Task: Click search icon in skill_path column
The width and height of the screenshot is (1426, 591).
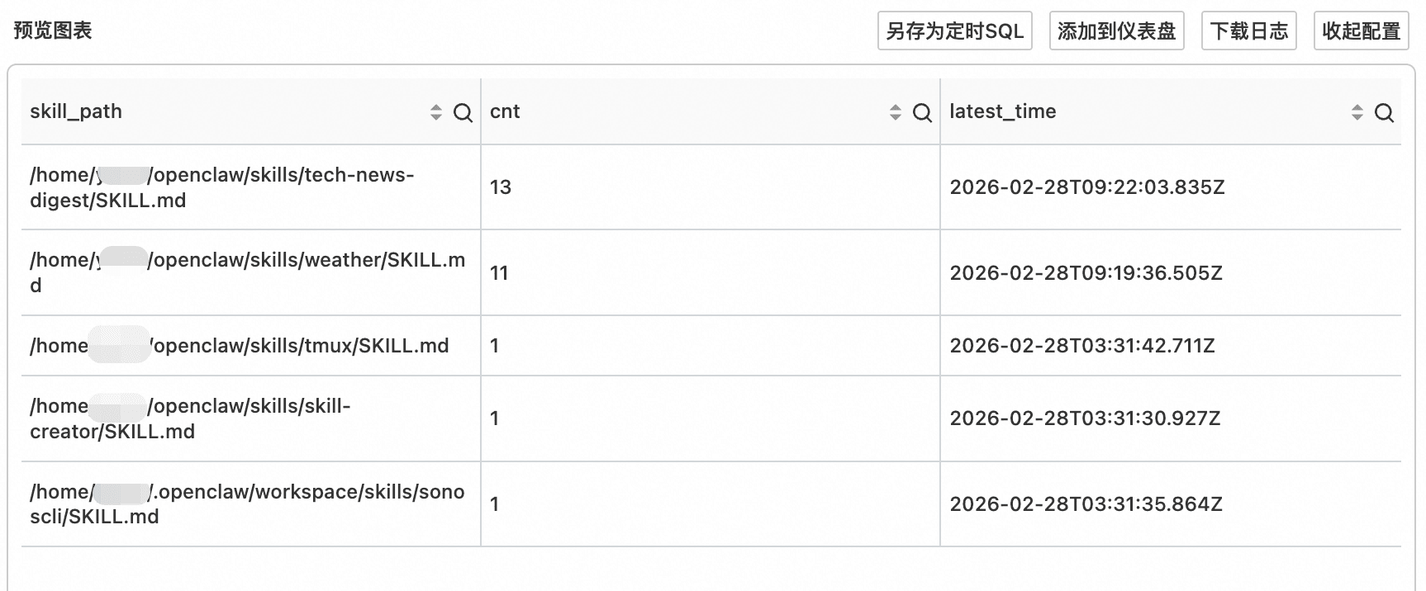Action: coord(463,113)
